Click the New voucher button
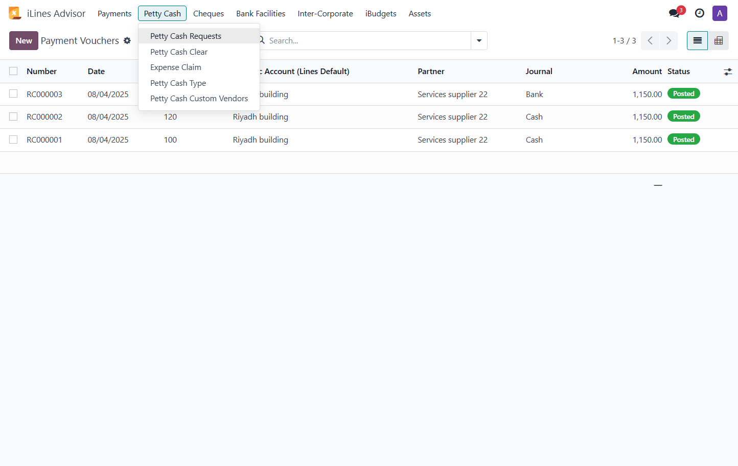This screenshot has height=466, width=738. pyautogui.click(x=24, y=40)
